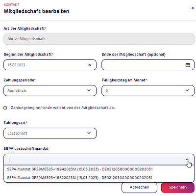Click the Ende der Mitgliedschaft date field
Screen dimensions: 196x195
point(148,65)
